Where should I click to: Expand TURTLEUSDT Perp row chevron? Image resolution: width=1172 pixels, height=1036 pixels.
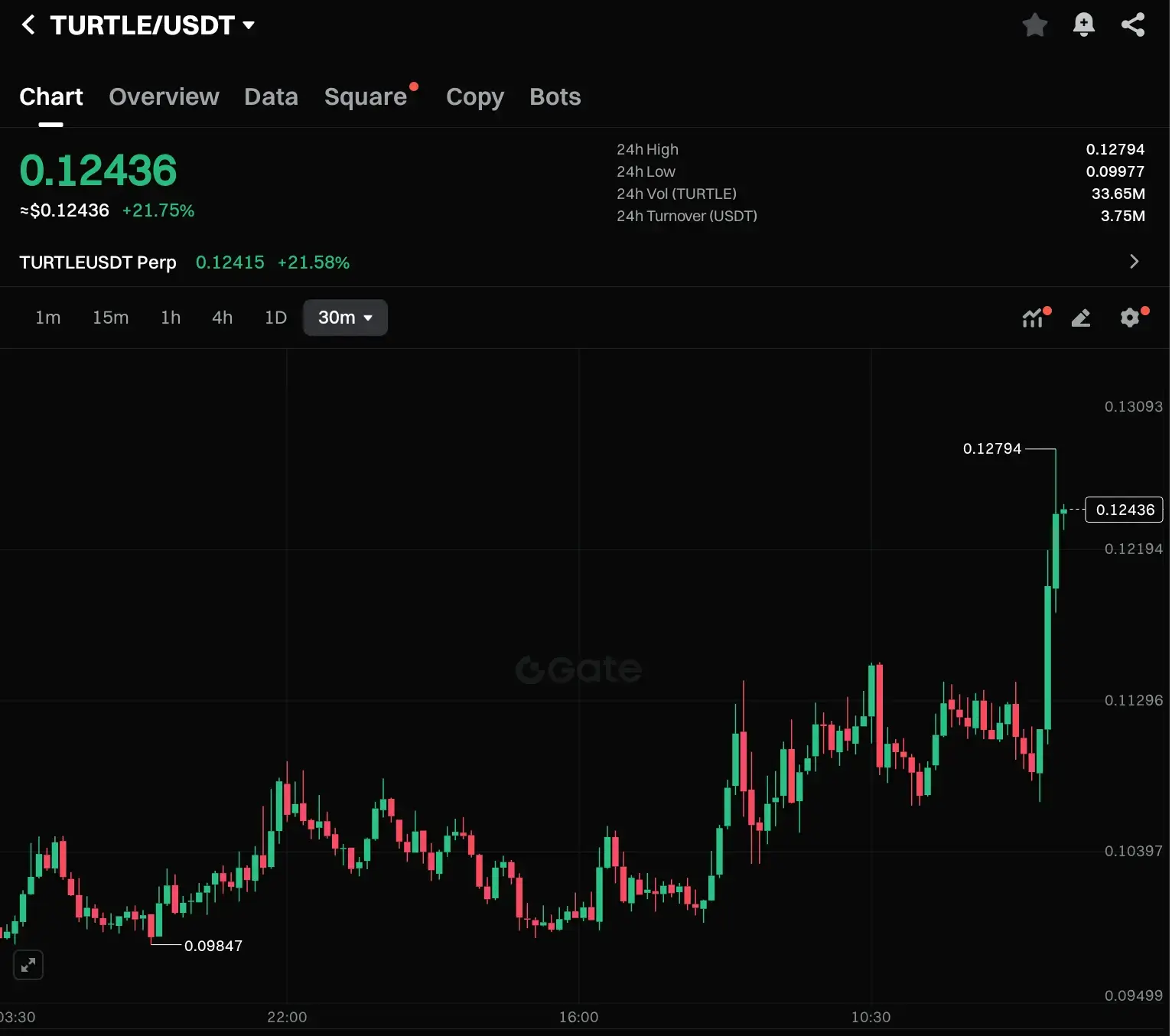point(1134,262)
